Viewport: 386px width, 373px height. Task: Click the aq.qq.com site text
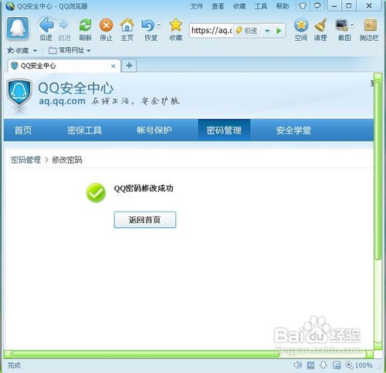click(62, 101)
